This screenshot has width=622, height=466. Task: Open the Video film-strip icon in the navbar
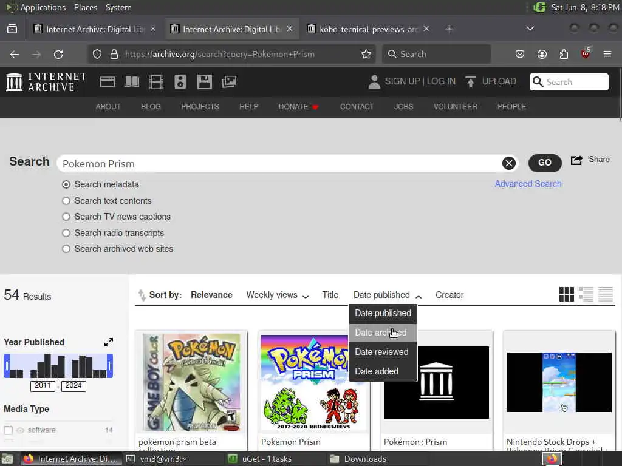[x=156, y=82]
